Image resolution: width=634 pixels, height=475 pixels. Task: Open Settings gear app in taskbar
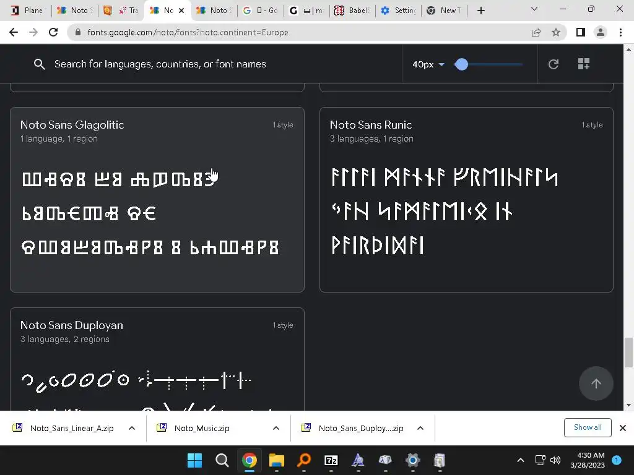[413, 460]
